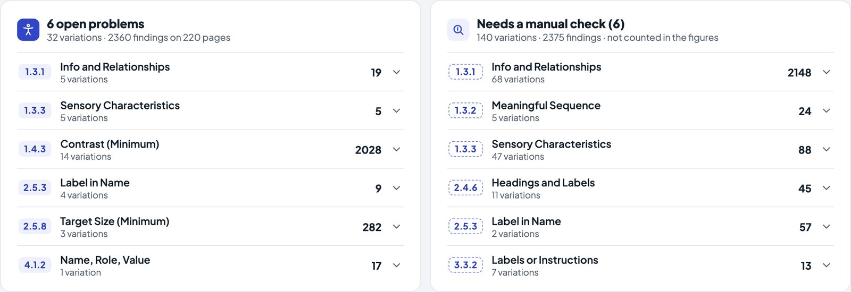851x292 pixels.
Task: Click the 17 findings count
Action: click(376, 266)
